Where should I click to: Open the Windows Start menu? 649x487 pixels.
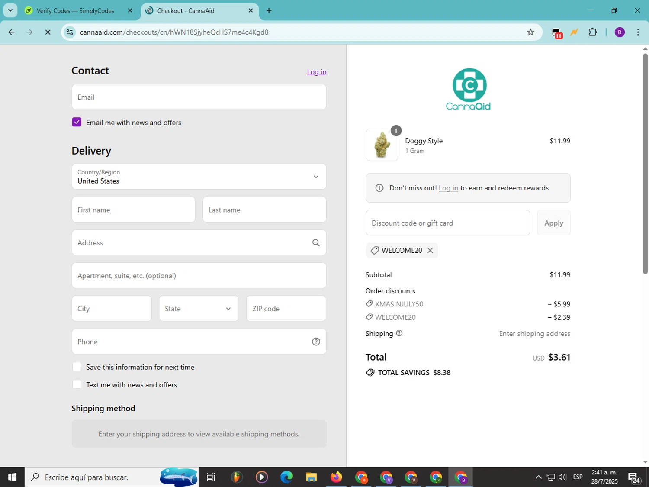point(12,477)
